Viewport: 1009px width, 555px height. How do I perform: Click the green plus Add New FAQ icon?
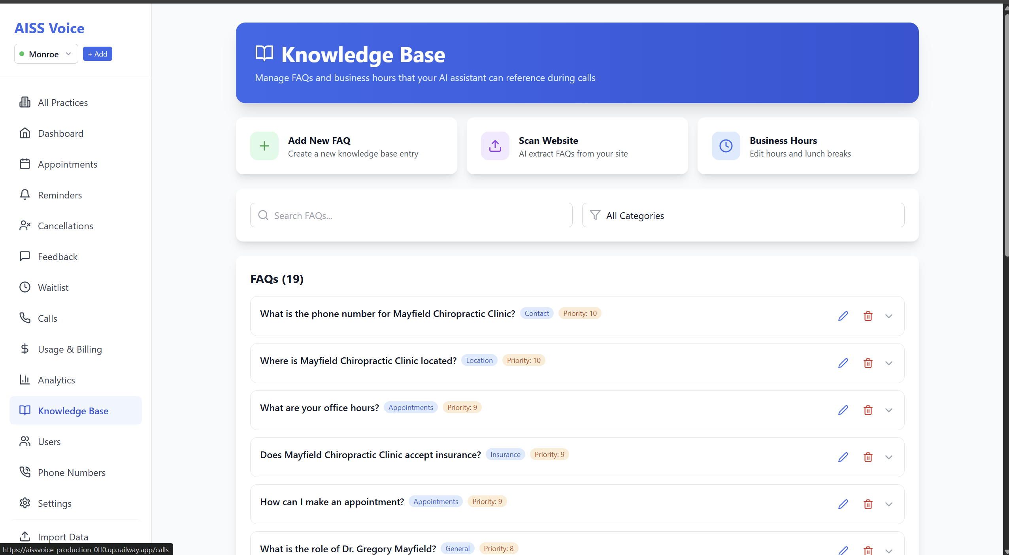click(x=264, y=146)
